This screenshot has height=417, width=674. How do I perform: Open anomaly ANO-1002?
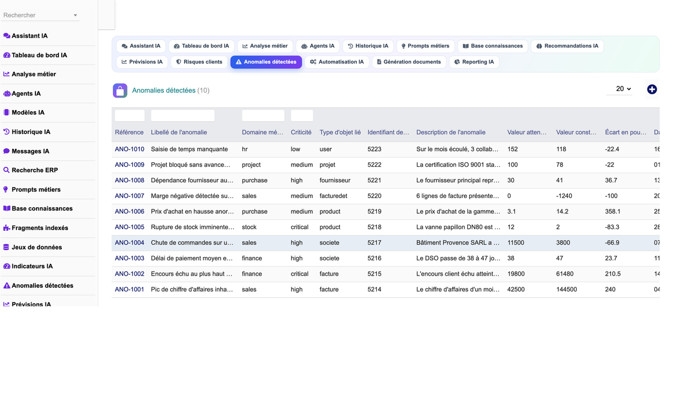tap(129, 274)
